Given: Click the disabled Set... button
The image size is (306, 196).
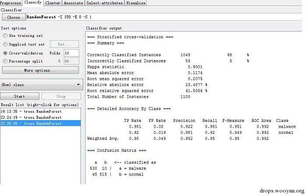Looking at the screenshot, I should coord(64,44).
